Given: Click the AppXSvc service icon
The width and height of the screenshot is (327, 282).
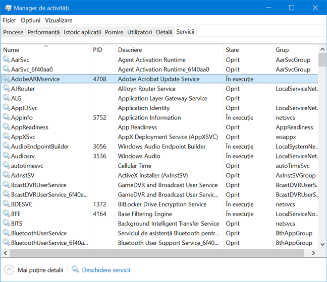Looking at the screenshot, I should click(x=6, y=136).
